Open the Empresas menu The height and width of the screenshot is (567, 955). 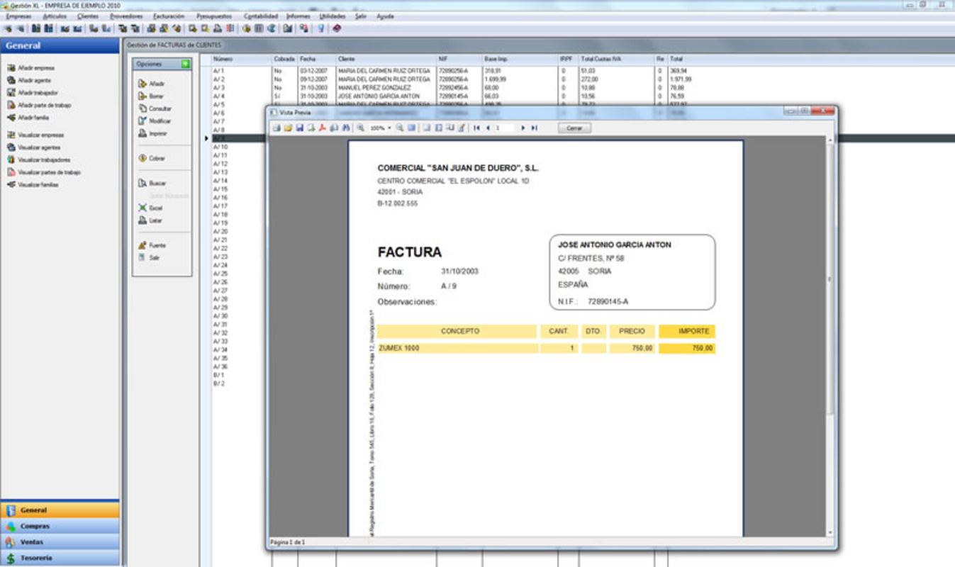(18, 16)
